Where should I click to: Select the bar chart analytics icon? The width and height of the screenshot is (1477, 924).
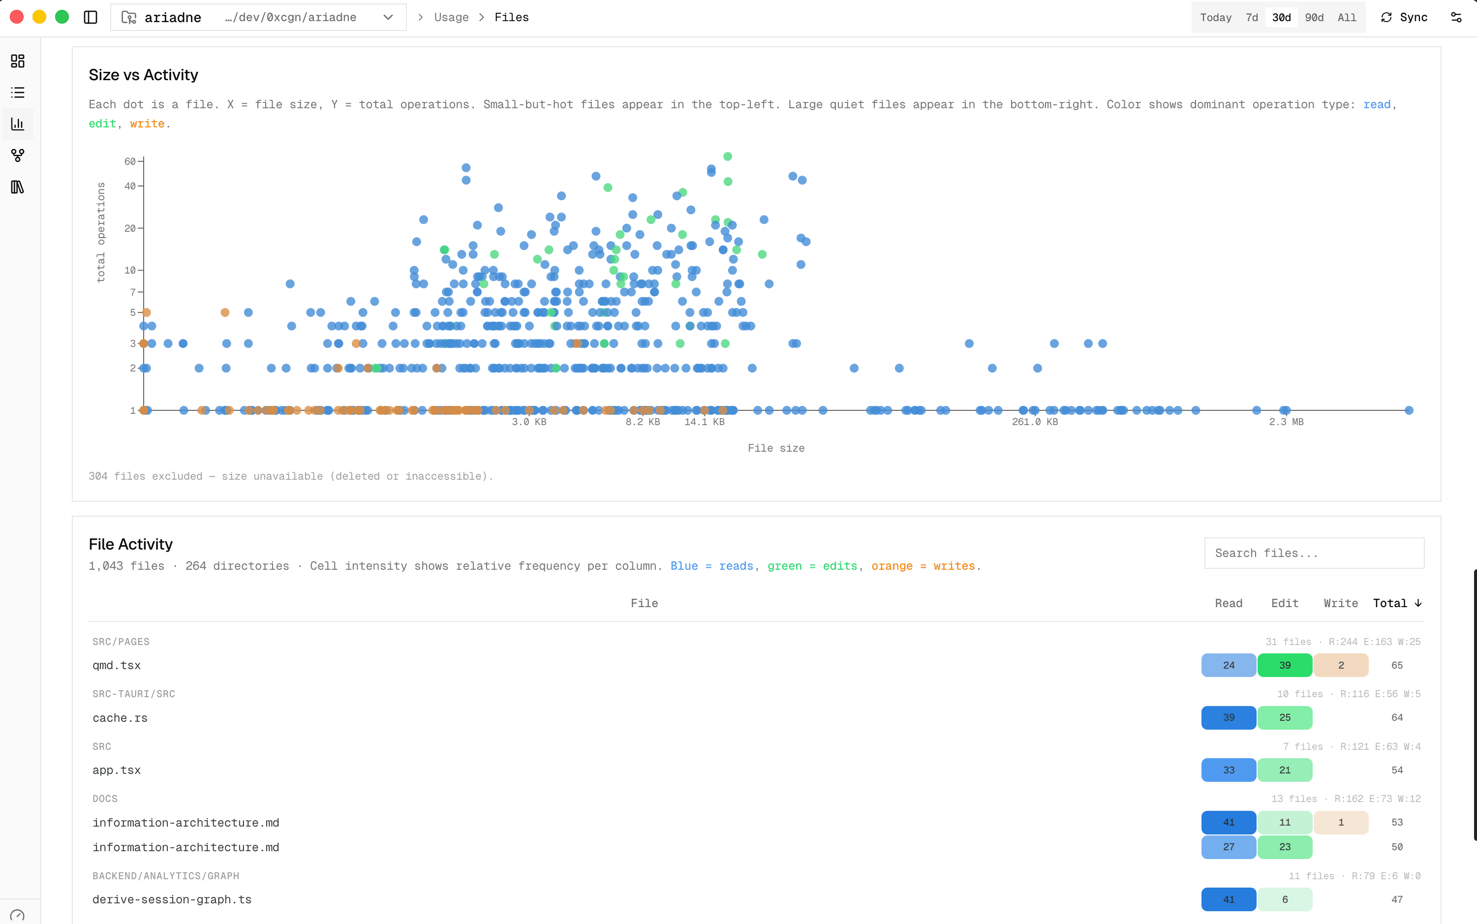[17, 123]
